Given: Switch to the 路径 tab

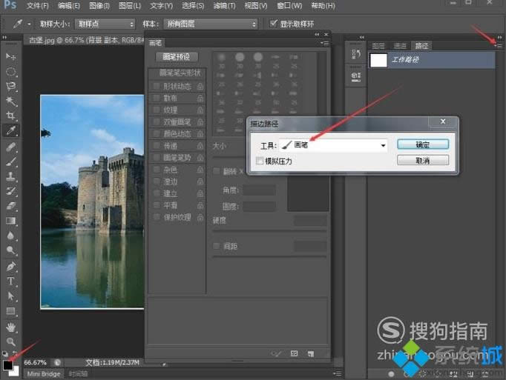Looking at the screenshot, I should pos(421,46).
